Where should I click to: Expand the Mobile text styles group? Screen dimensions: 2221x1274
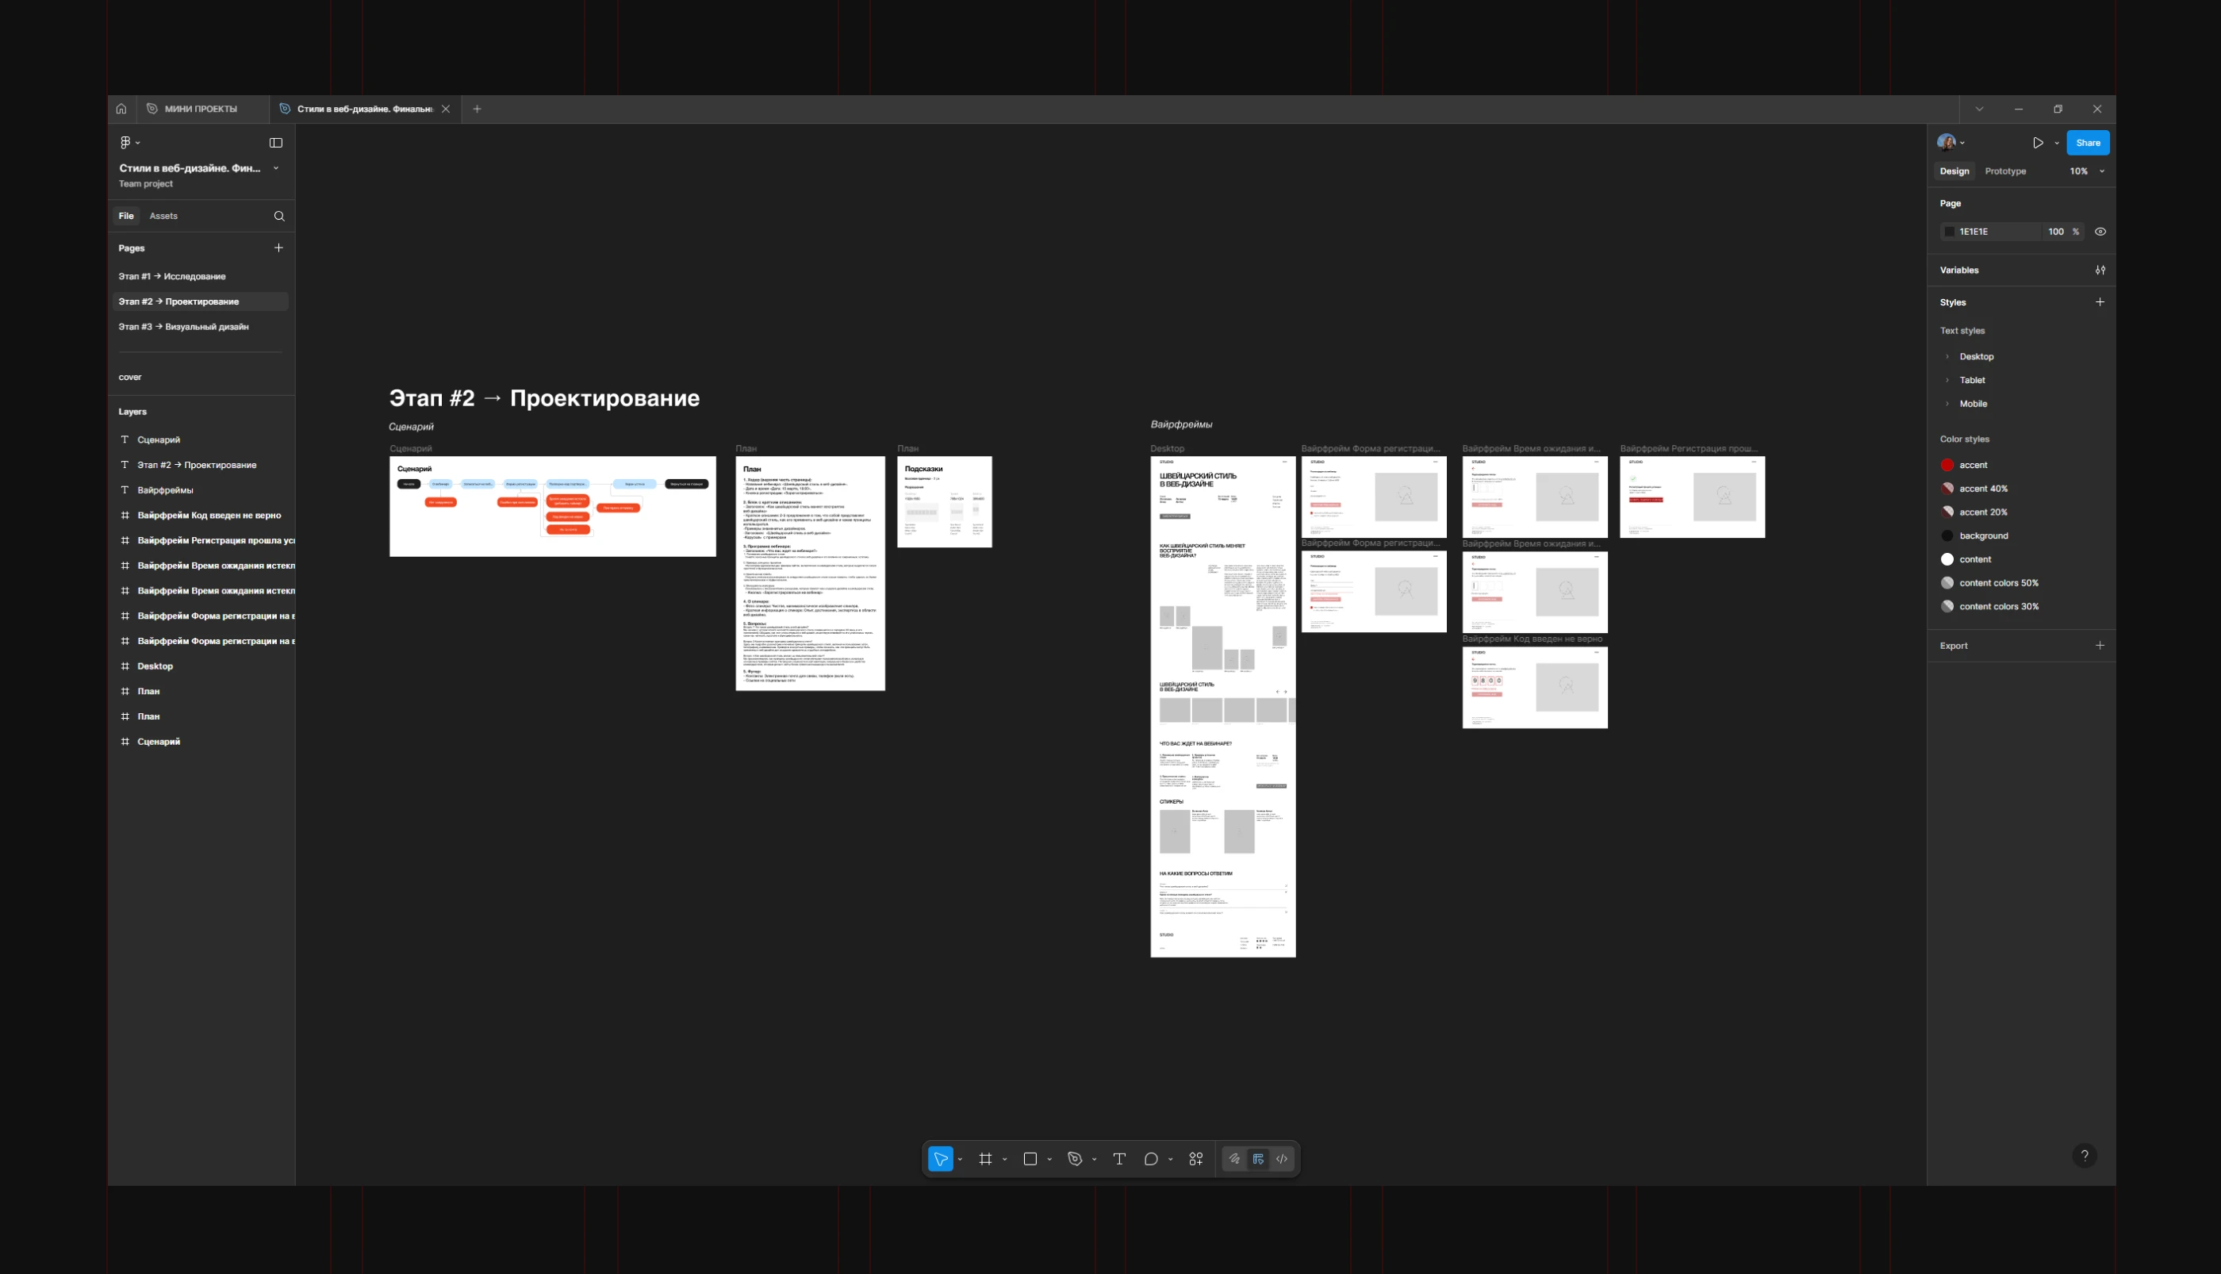click(x=1947, y=405)
